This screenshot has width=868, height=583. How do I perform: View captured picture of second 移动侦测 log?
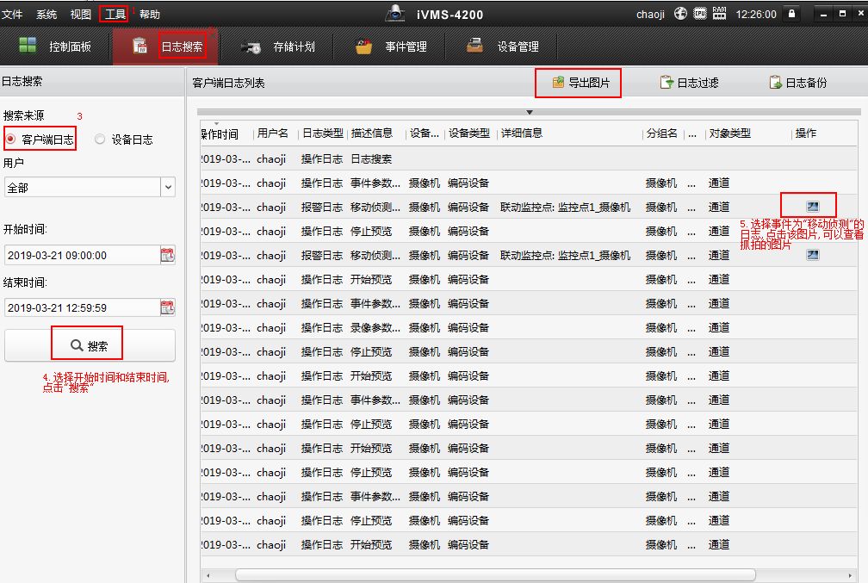pos(813,255)
